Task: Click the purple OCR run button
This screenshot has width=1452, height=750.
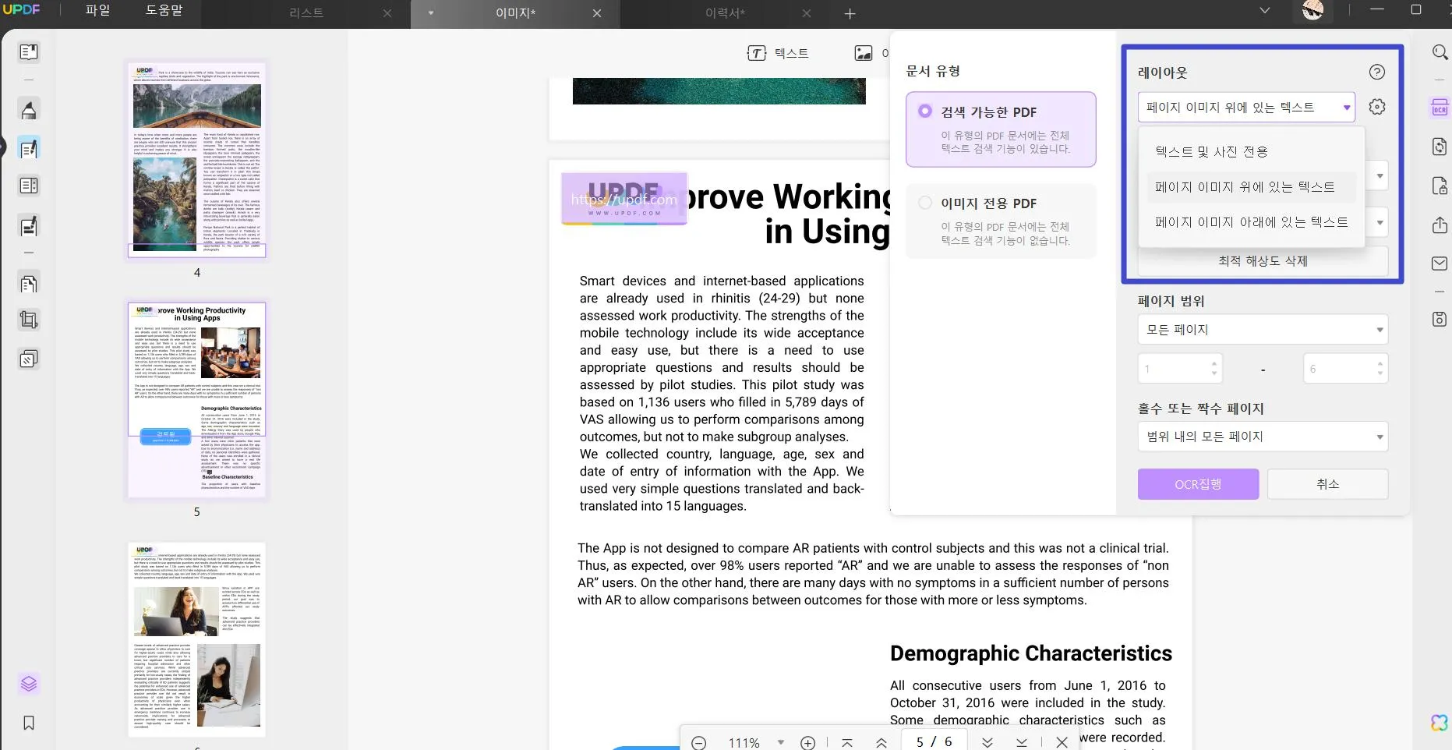Action: pyautogui.click(x=1198, y=484)
